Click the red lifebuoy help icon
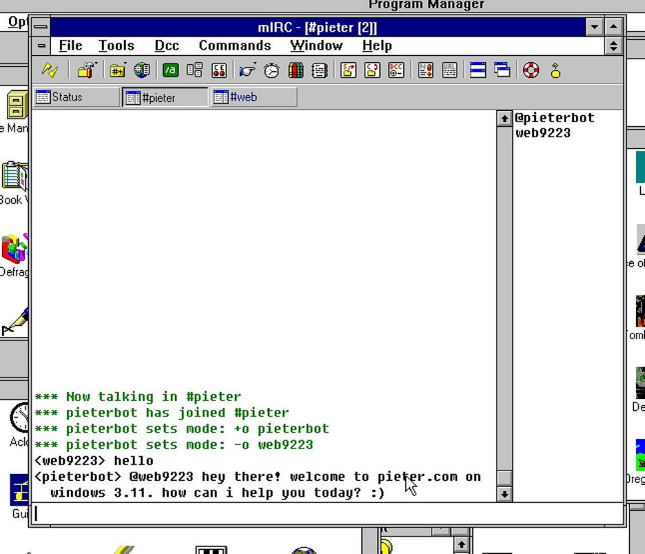This screenshot has height=554, width=645. [531, 70]
